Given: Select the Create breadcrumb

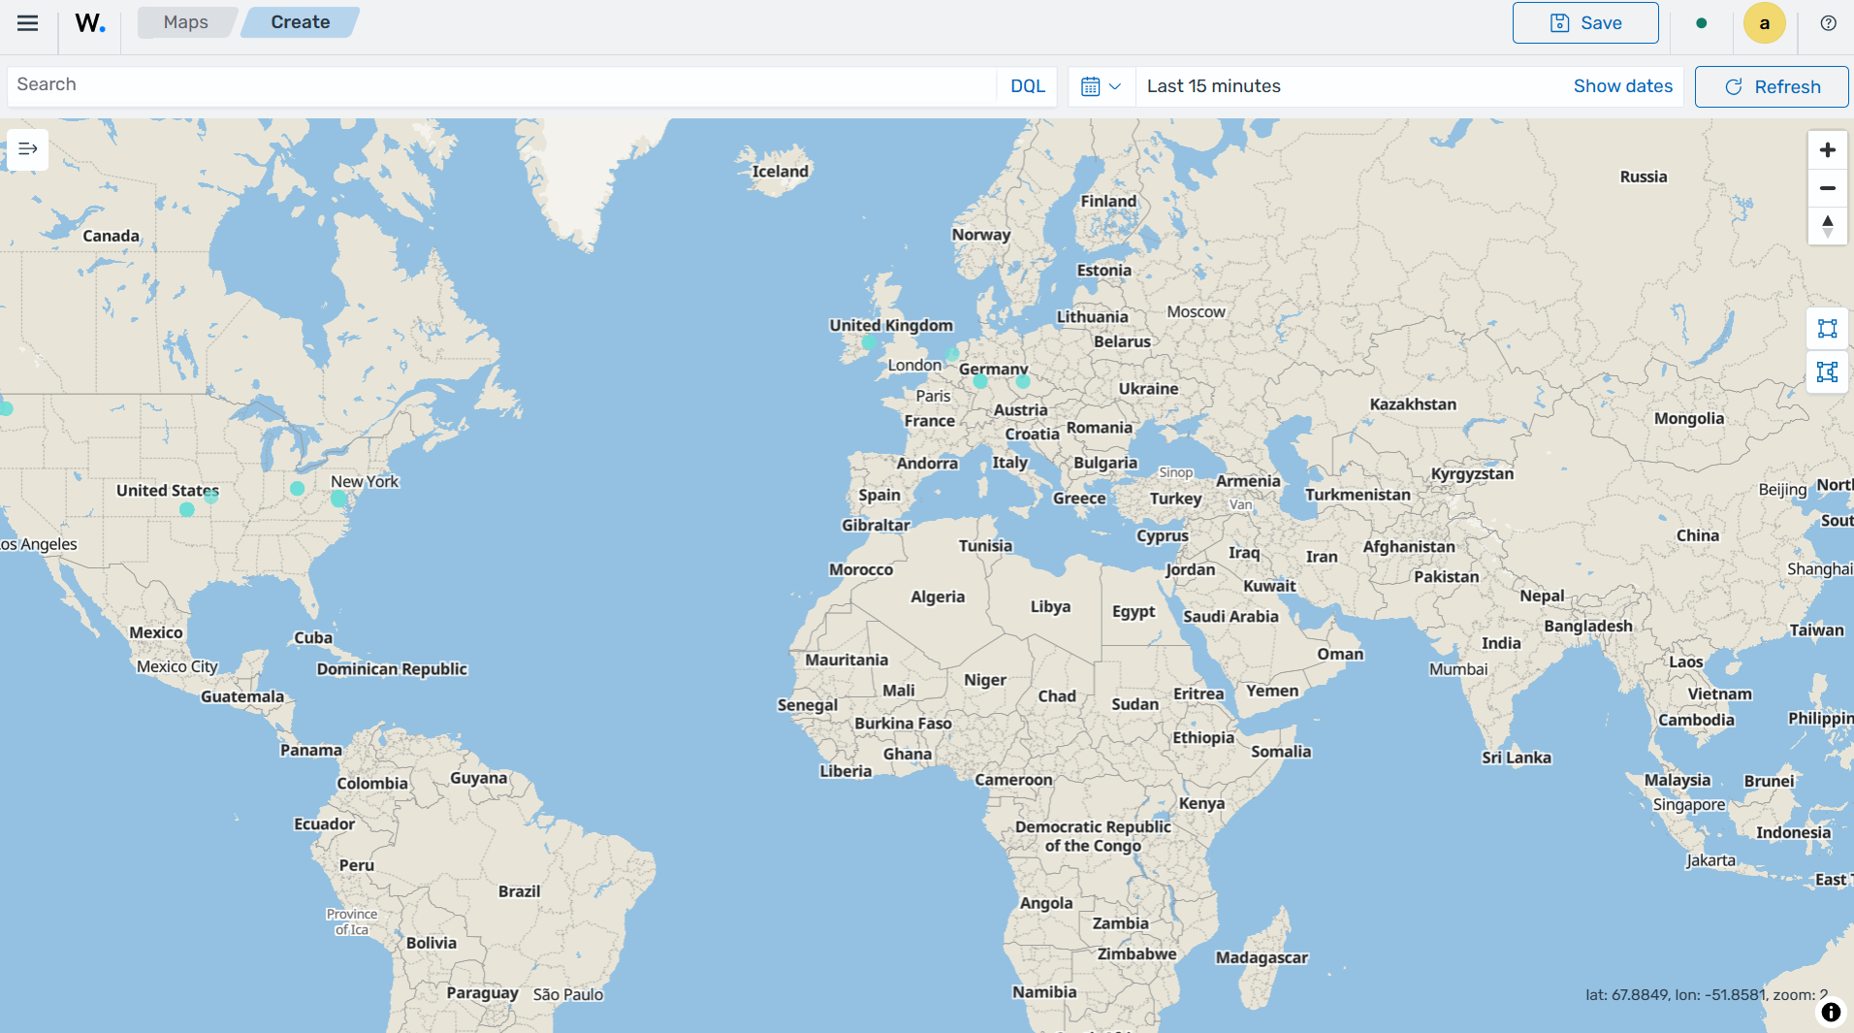Looking at the screenshot, I should pyautogui.click(x=300, y=22).
